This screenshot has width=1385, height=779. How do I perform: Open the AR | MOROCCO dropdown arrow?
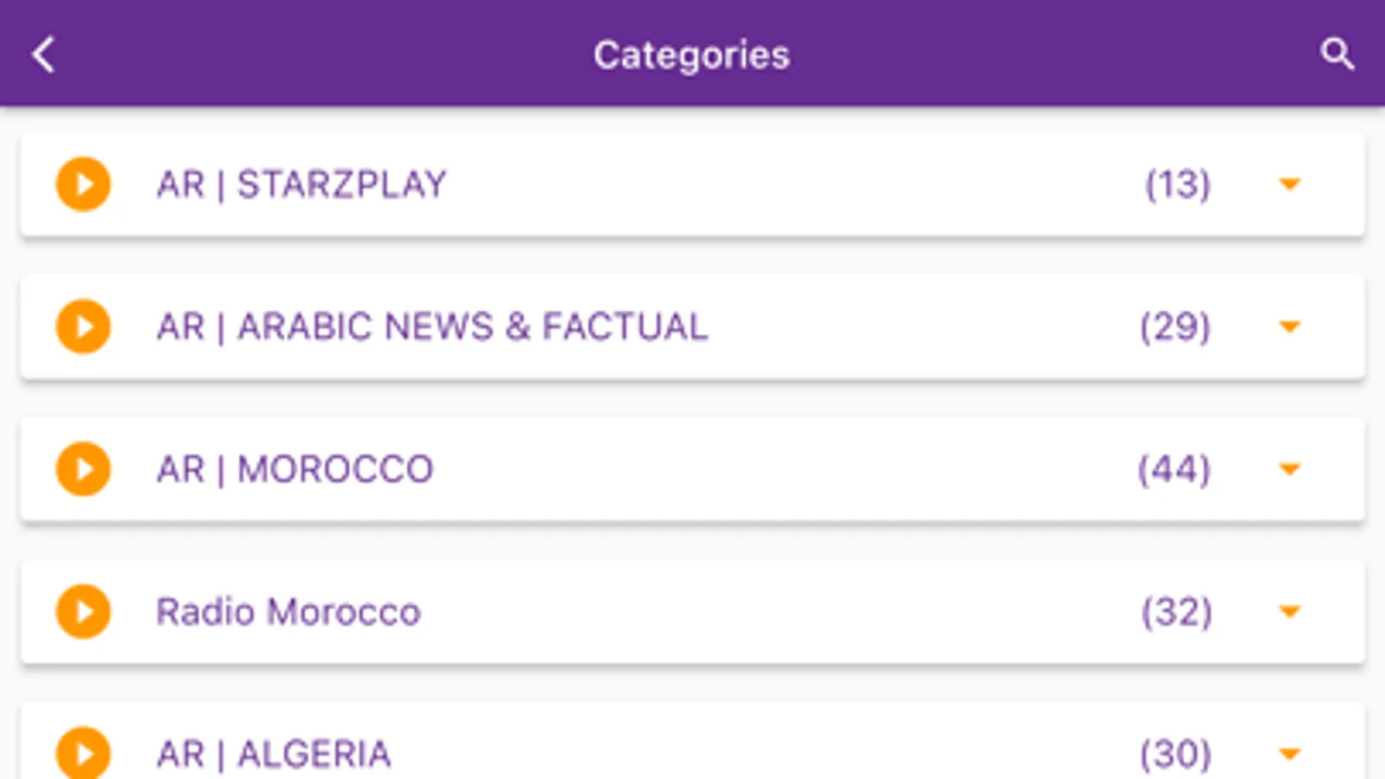1290,469
